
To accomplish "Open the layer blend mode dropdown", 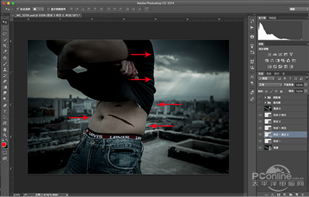I will [x=270, y=85].
